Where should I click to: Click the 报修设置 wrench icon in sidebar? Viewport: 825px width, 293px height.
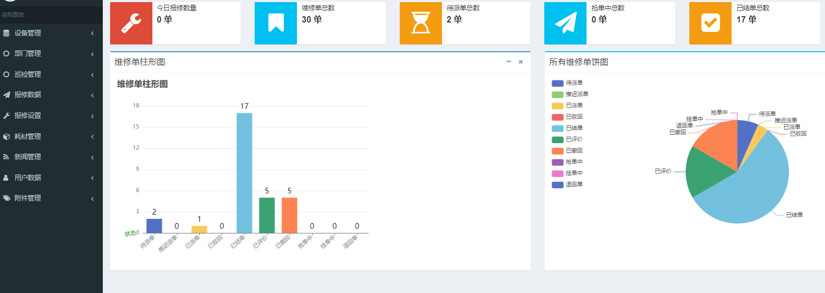click(x=6, y=115)
